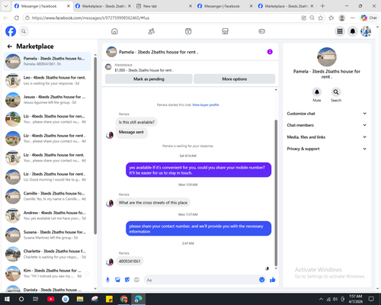
Task: Show hidden system tray icons
Action: tap(321, 299)
